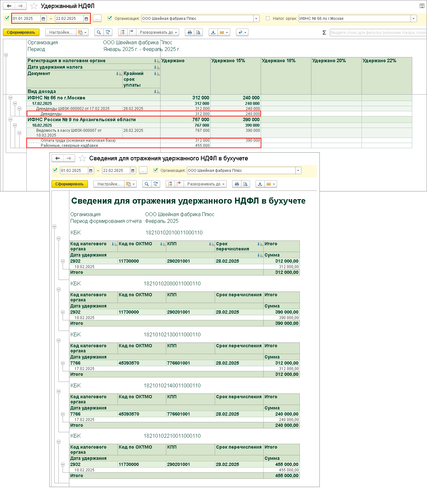Open Налог. орган dropdown list
The image size is (427, 489).
coord(414,19)
